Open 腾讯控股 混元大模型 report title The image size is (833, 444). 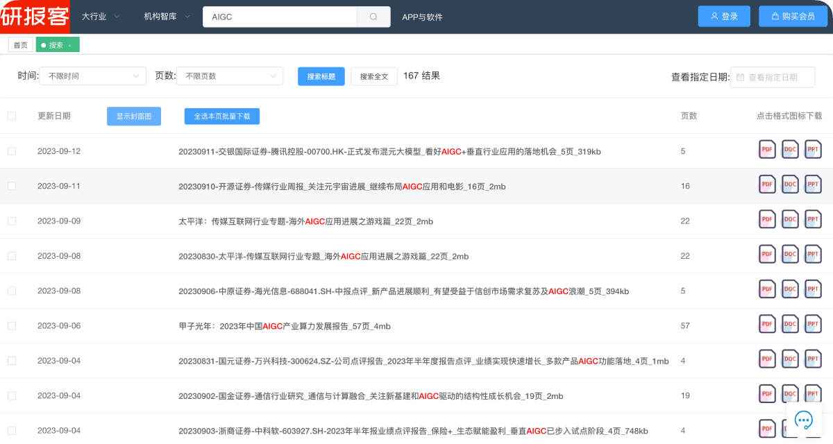coord(389,151)
